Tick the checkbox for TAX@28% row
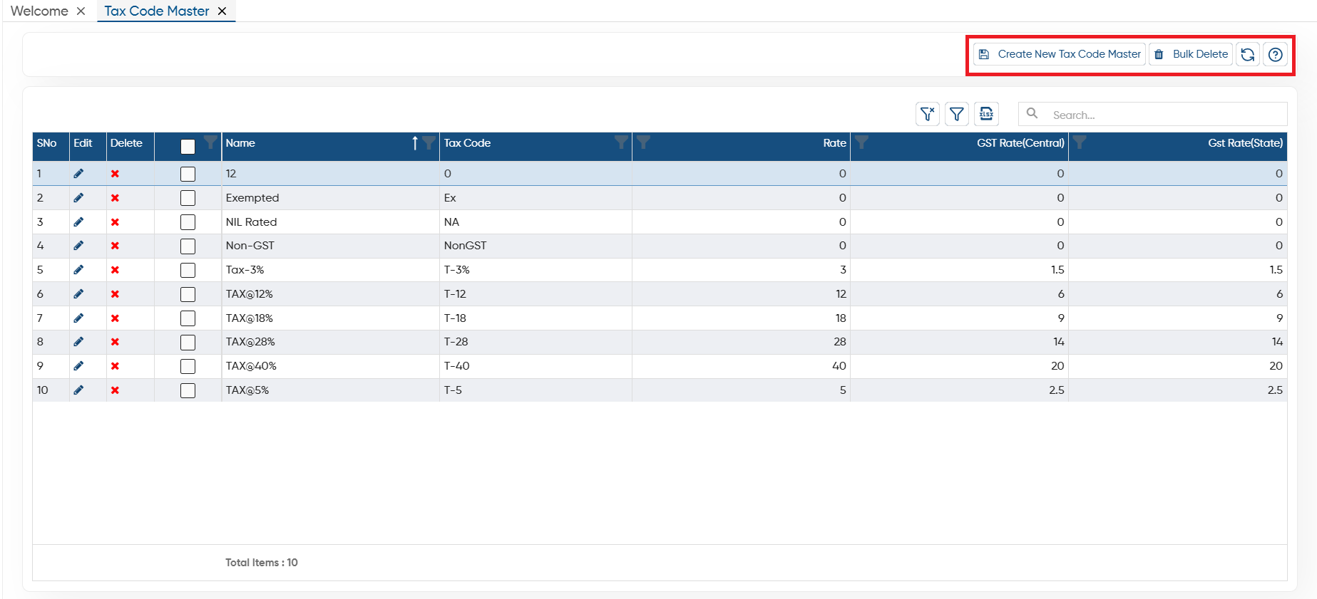 point(188,343)
